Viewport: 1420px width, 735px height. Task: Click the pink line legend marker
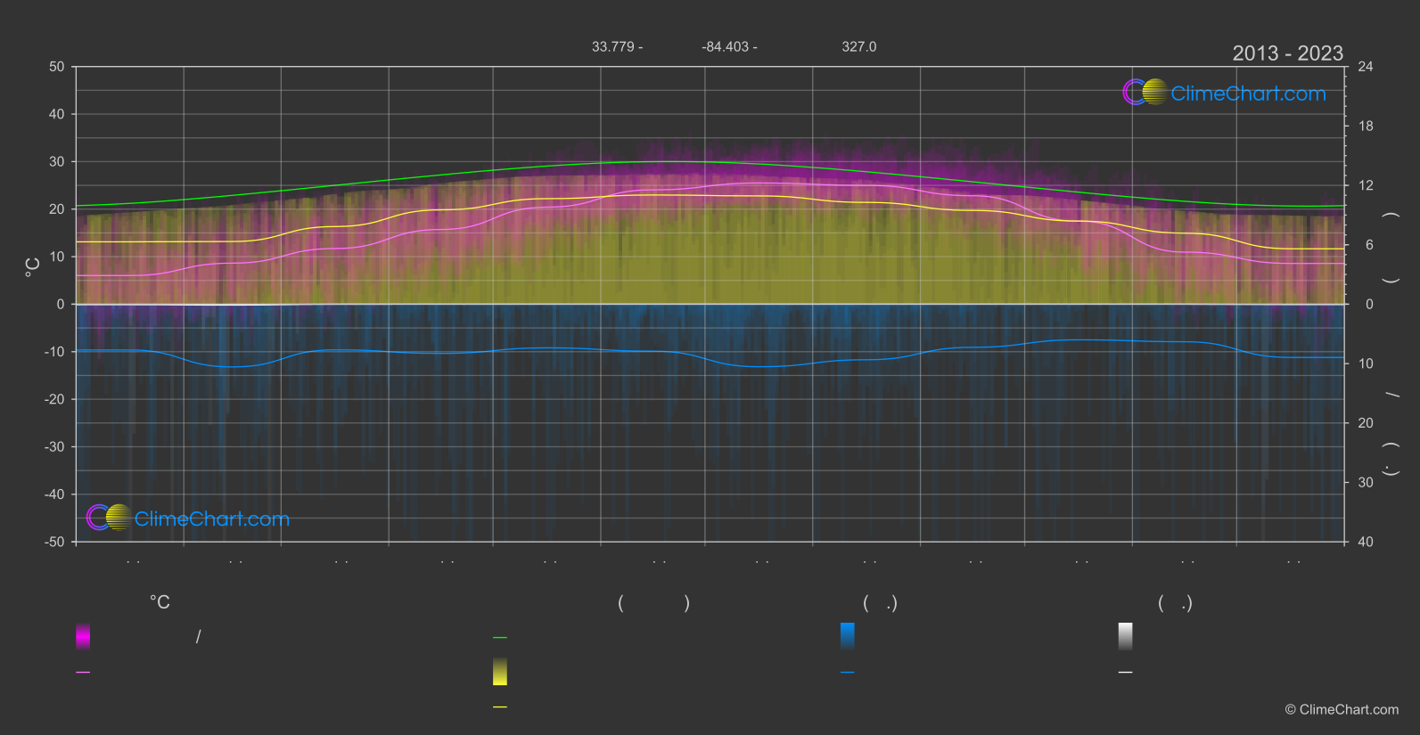pos(83,673)
